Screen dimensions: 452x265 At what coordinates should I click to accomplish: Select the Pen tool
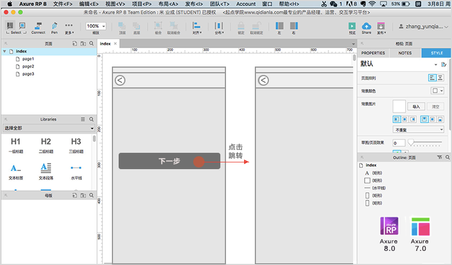(x=54, y=28)
